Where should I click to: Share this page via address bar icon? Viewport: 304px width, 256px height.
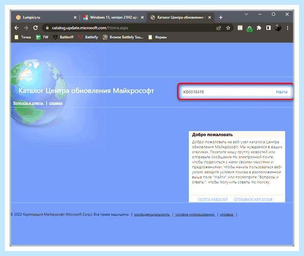pyautogui.click(x=219, y=28)
